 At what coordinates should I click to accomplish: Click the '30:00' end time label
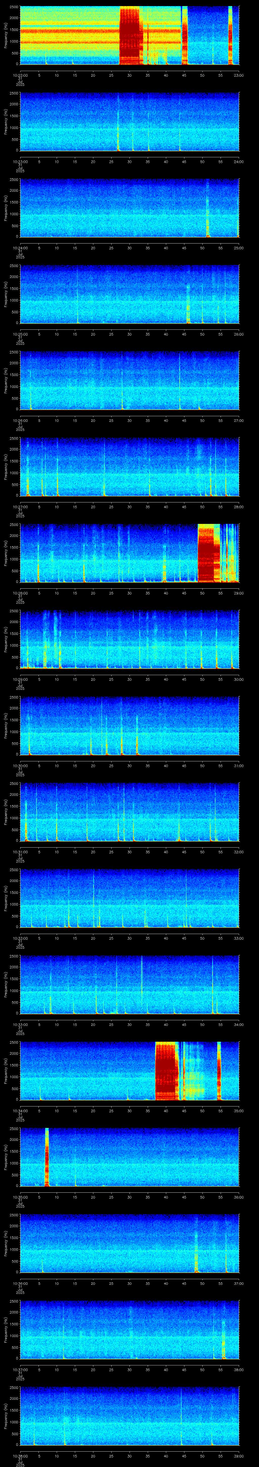tap(239, 679)
